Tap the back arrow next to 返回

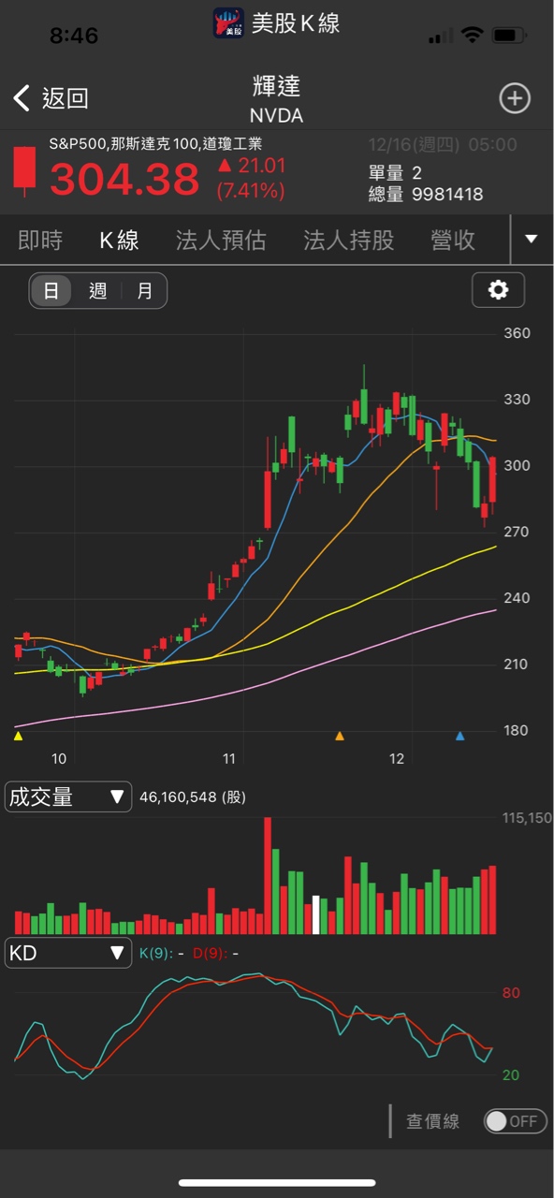click(22, 97)
